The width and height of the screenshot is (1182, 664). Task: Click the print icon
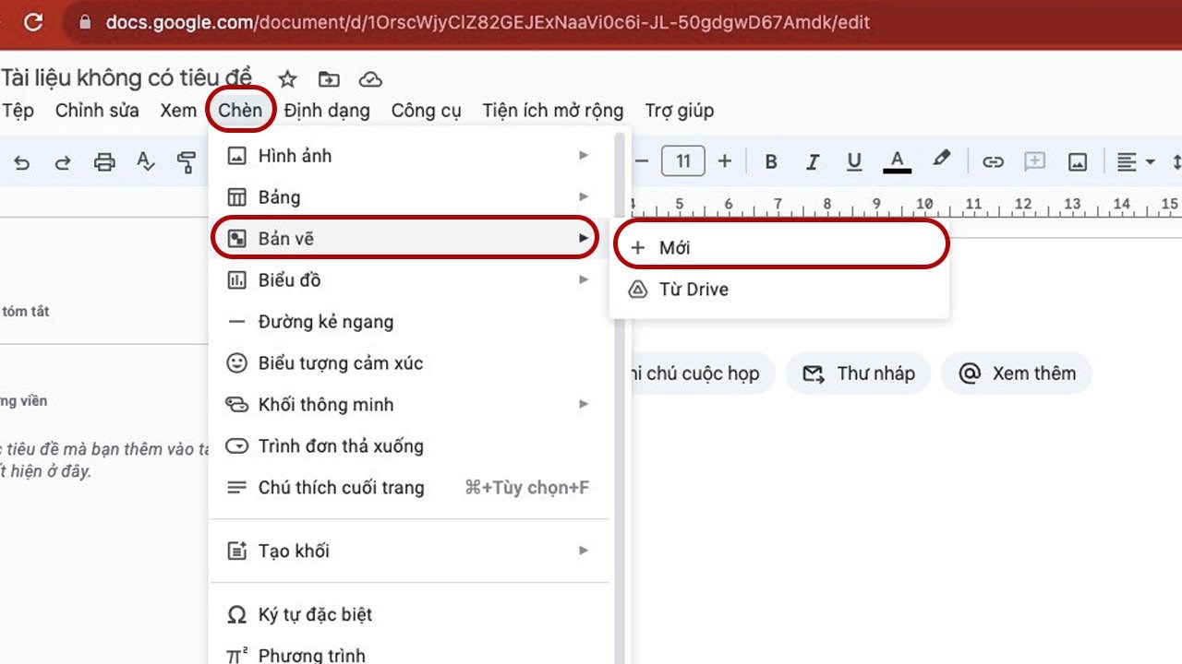click(x=104, y=162)
